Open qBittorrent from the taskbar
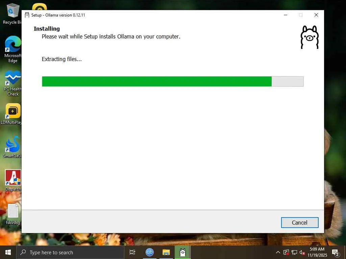 click(150, 252)
